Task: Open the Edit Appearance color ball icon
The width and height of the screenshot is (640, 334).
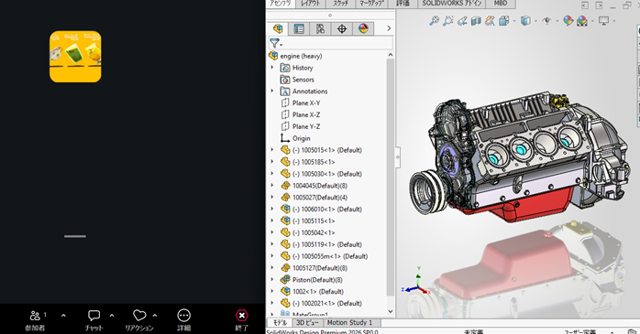Action: tap(568, 20)
